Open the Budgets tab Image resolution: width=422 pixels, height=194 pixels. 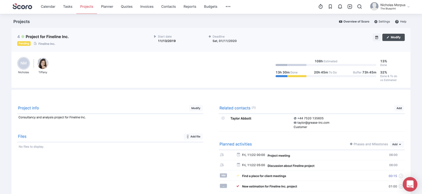tap(210, 7)
